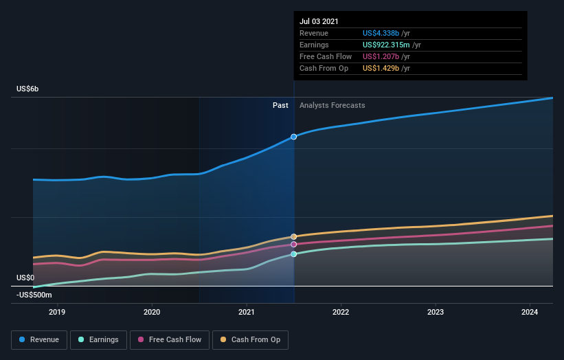The width and height of the screenshot is (564, 360).
Task: Click the US$6b y-axis label
Action: [27, 89]
